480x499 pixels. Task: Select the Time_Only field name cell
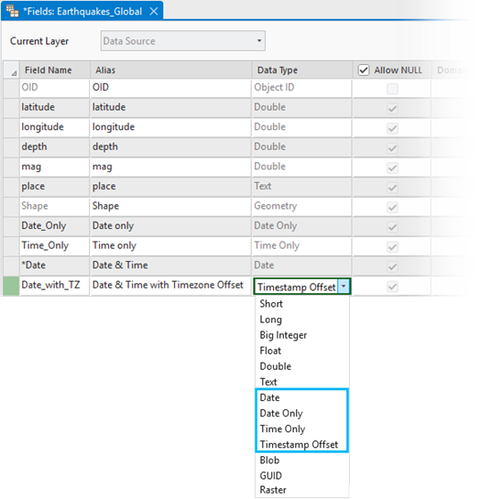click(x=54, y=245)
